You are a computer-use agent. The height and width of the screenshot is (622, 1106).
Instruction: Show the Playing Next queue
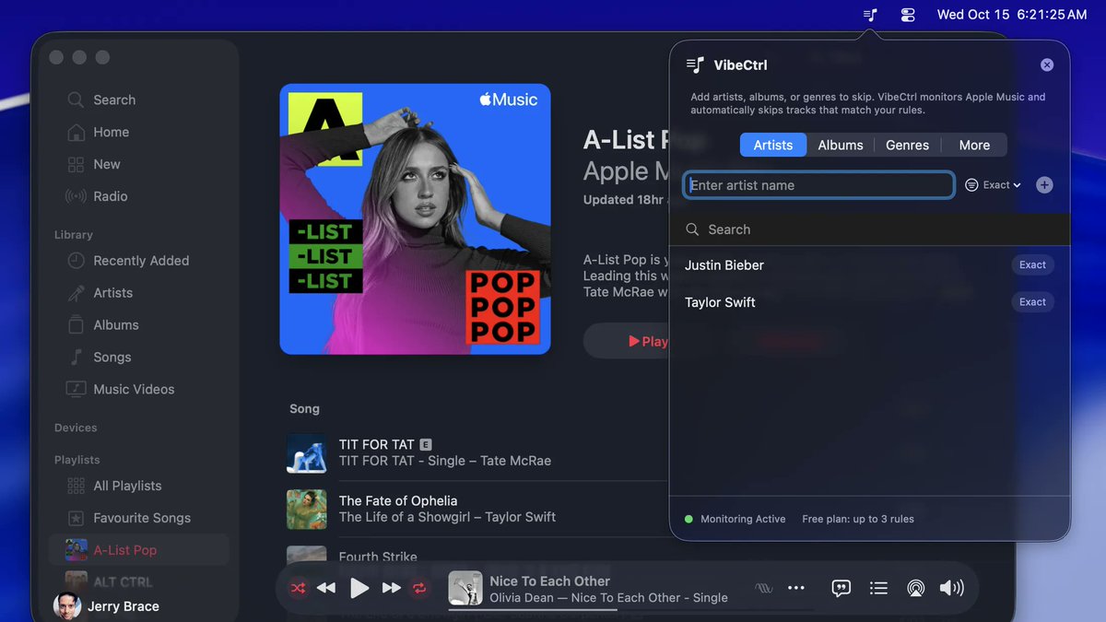coord(878,588)
